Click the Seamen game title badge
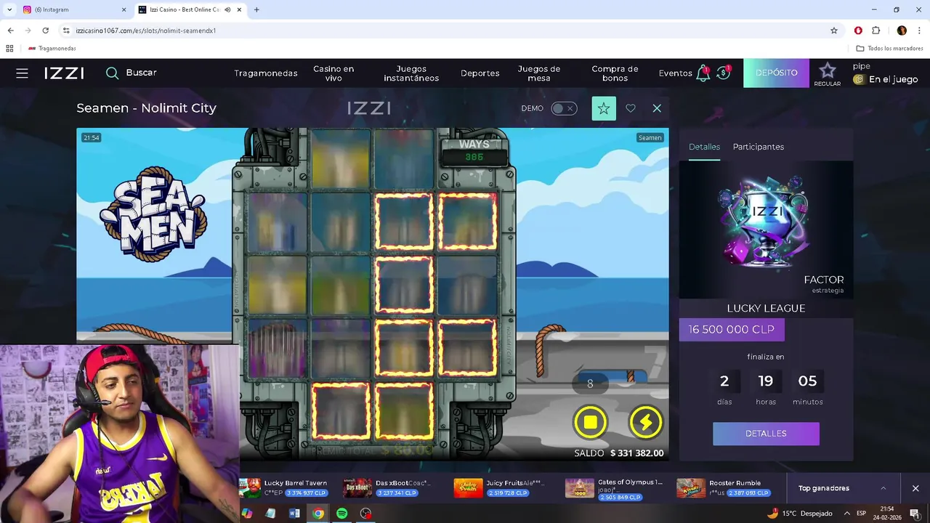The image size is (930, 523). pos(650,137)
